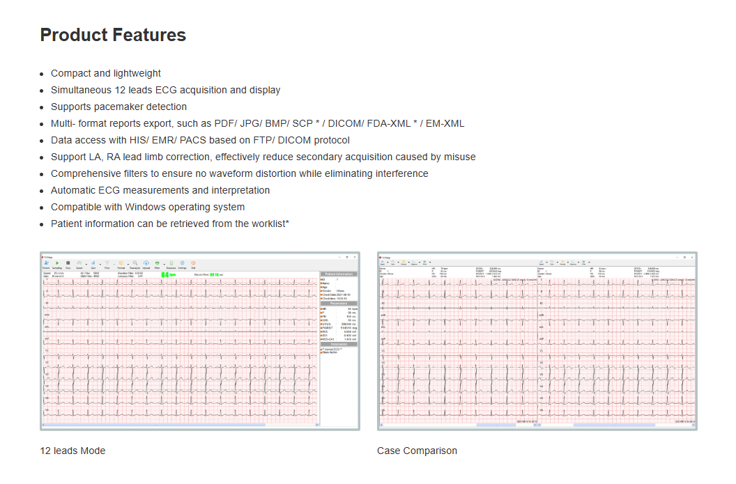Click Format icon in Case Comparison right pane
The image size is (736, 484).
tap(562, 262)
